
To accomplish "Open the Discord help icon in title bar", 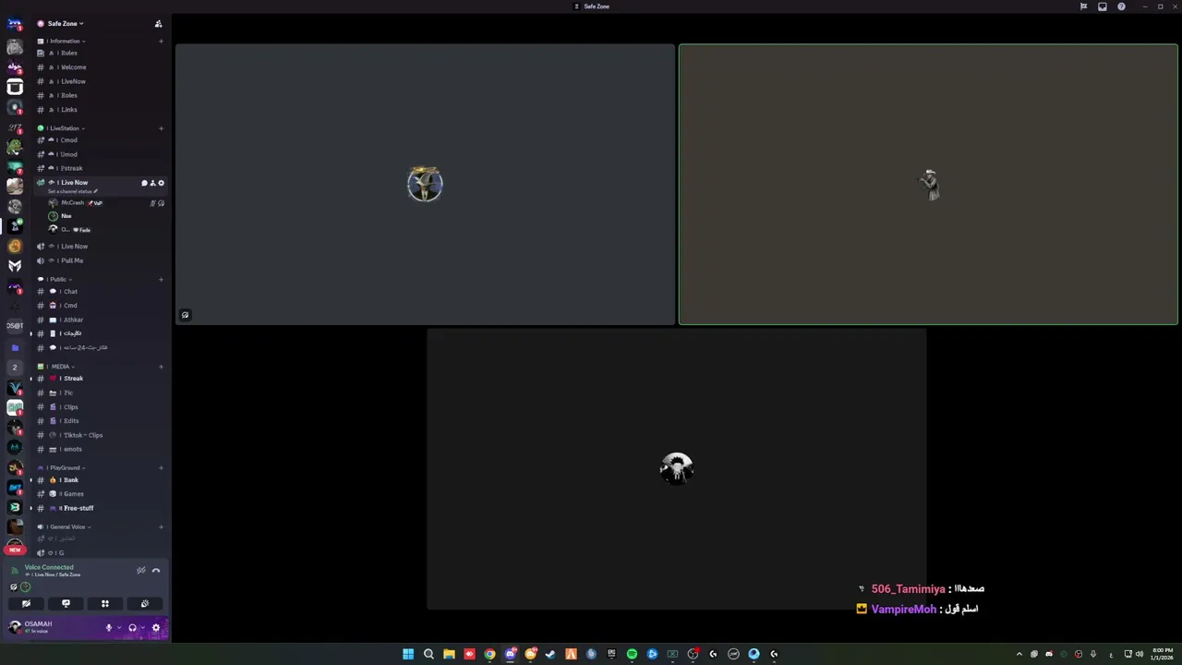I will tap(1121, 6).
